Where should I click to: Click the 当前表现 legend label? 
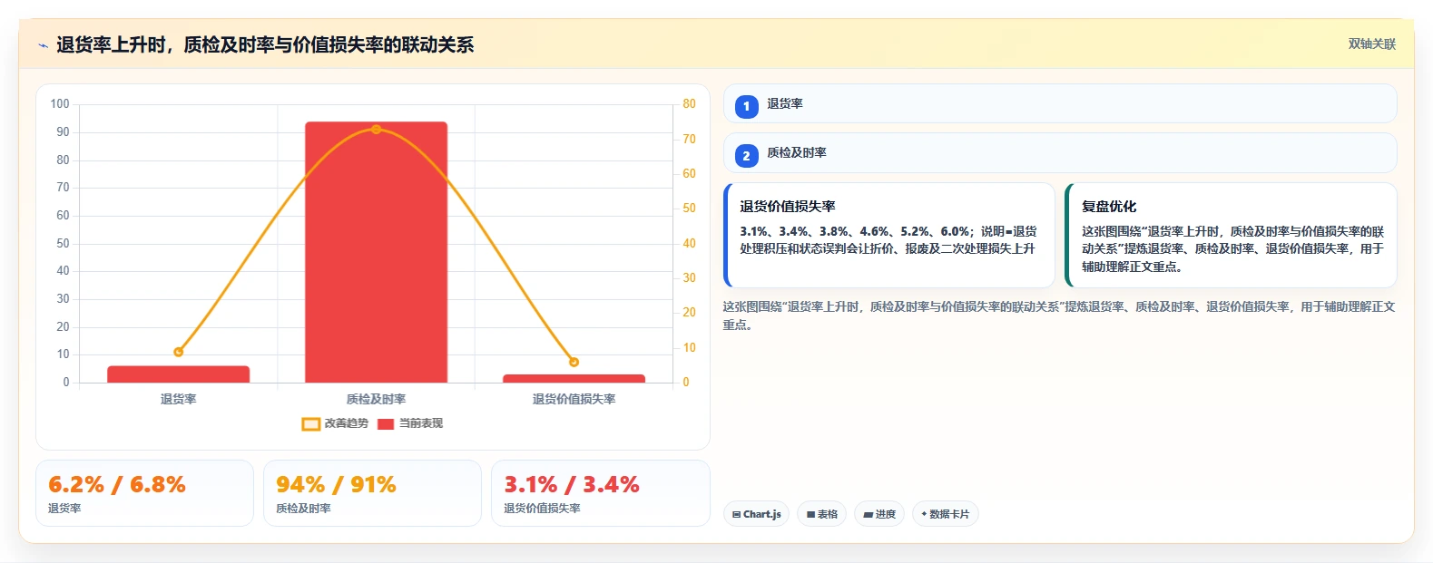[x=421, y=423]
